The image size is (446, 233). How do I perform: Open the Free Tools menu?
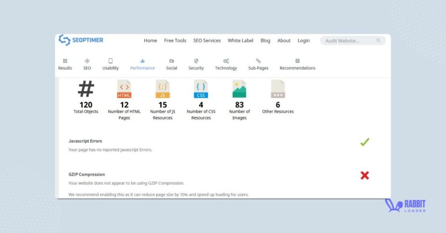pos(175,41)
